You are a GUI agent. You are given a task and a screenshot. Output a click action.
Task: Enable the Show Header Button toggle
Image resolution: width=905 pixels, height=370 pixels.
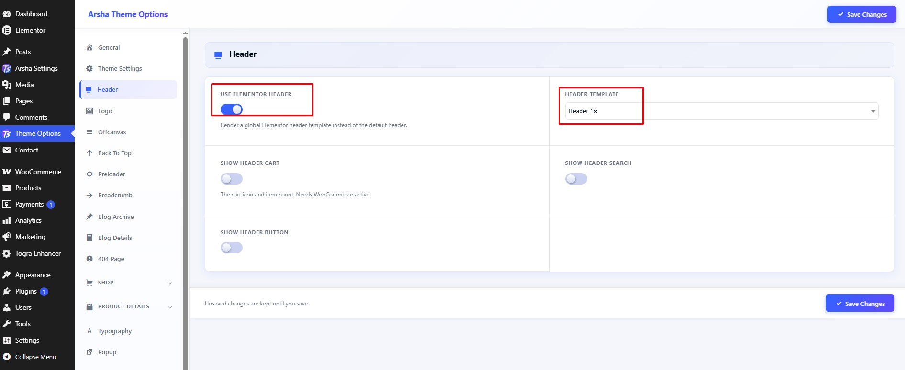(x=232, y=248)
